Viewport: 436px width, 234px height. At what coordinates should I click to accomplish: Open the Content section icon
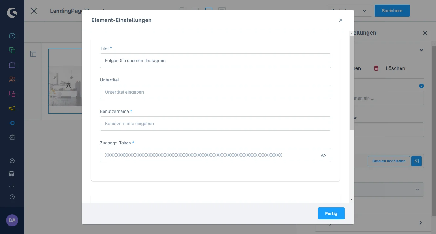(12, 94)
